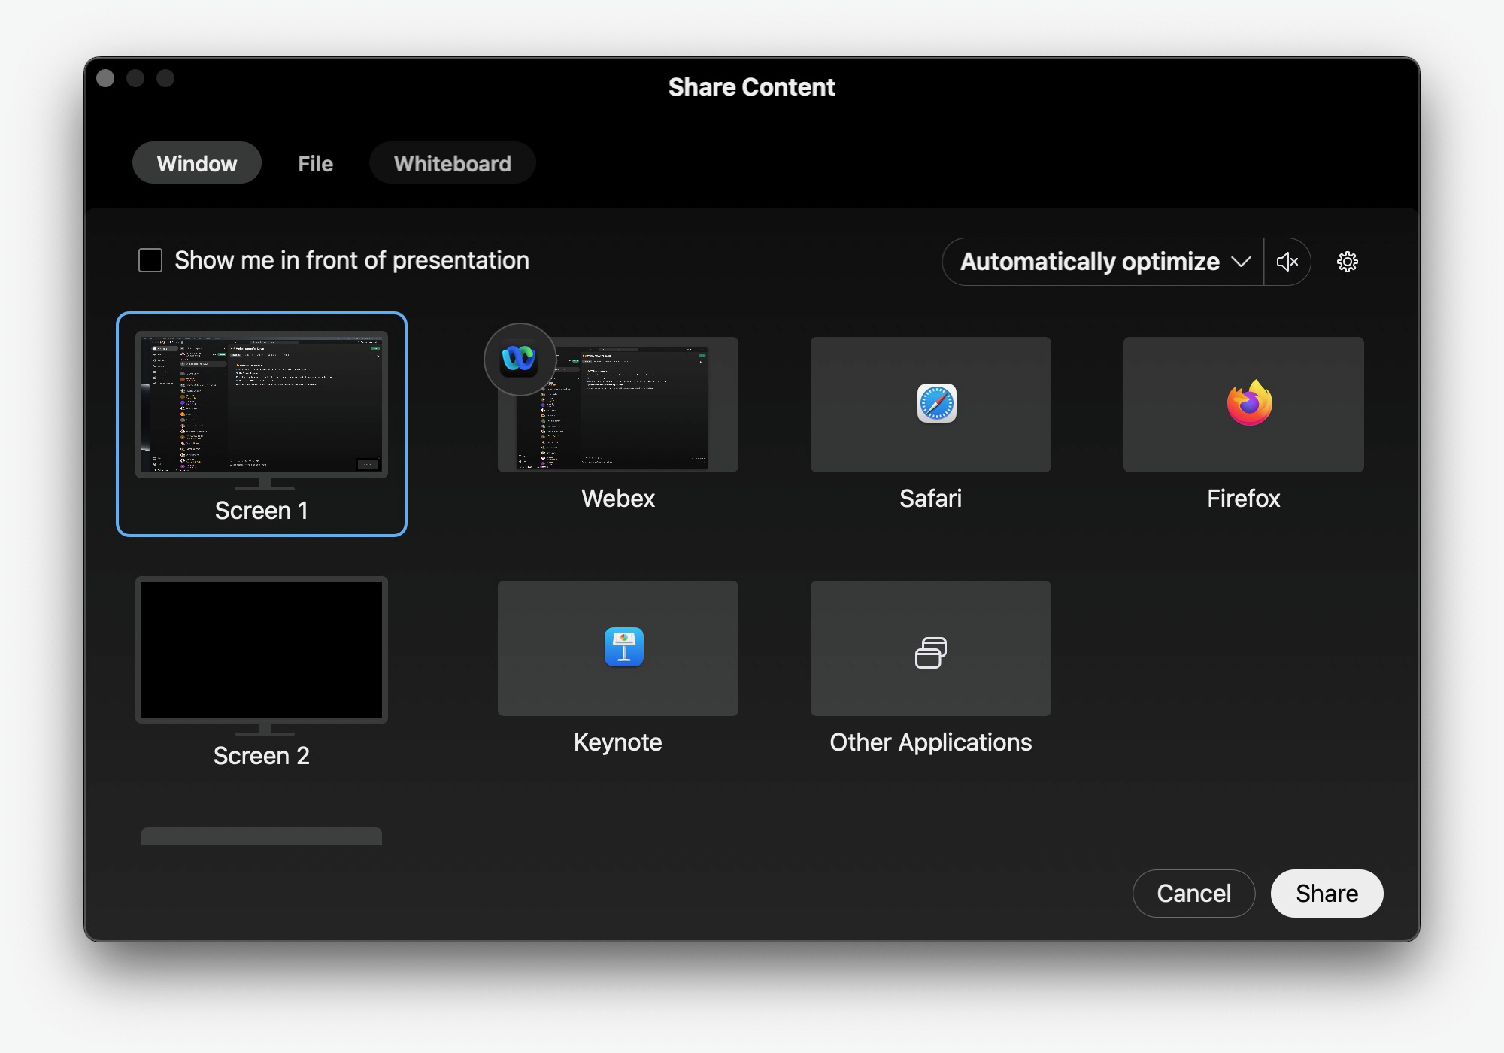
Task: Select the Window tab
Action: [196, 163]
